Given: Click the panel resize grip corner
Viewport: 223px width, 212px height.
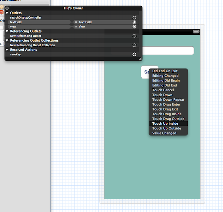Looking at the screenshot, I should coord(140,59).
